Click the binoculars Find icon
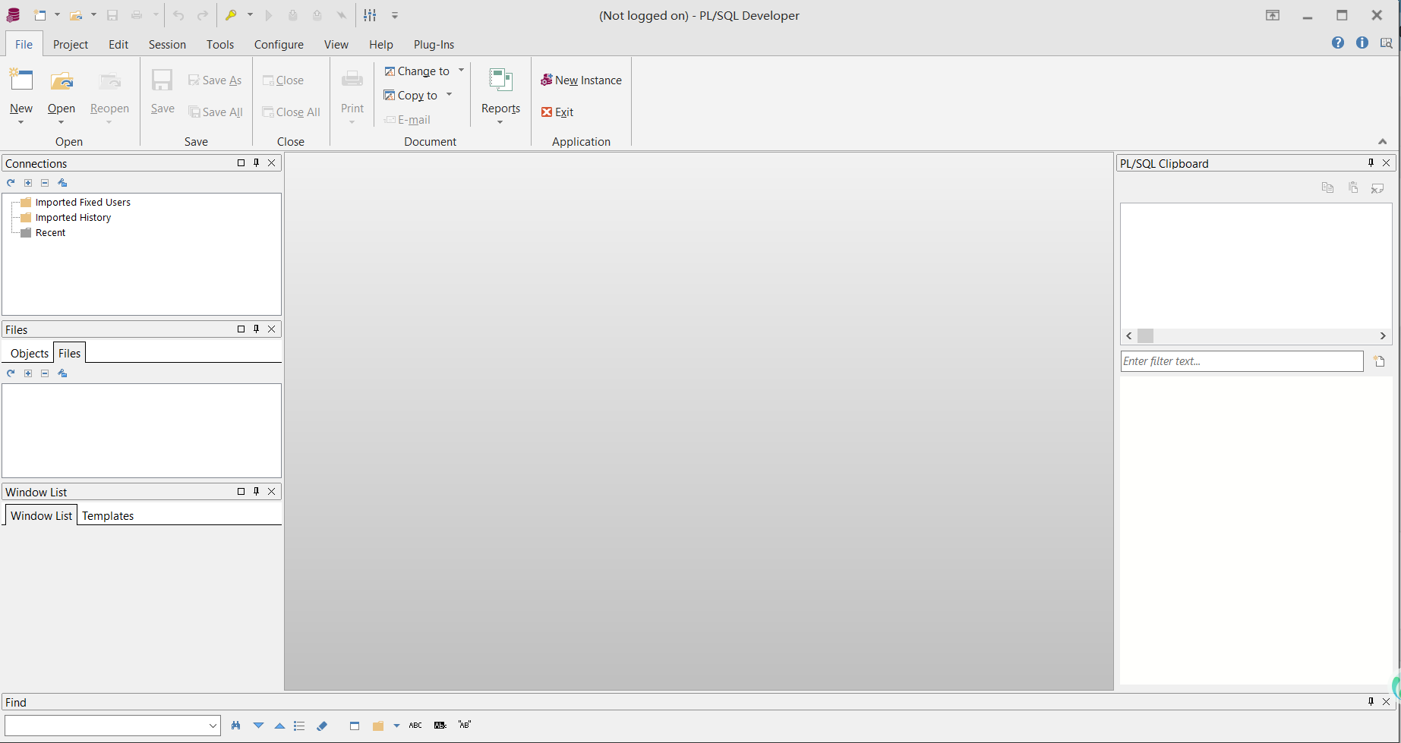 click(x=235, y=726)
